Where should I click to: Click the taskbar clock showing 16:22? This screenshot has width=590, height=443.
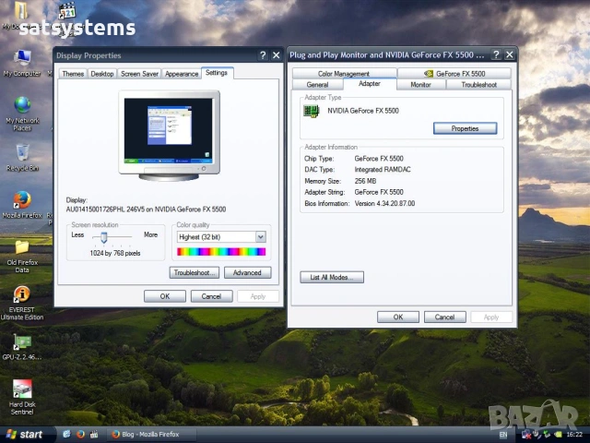(x=575, y=435)
